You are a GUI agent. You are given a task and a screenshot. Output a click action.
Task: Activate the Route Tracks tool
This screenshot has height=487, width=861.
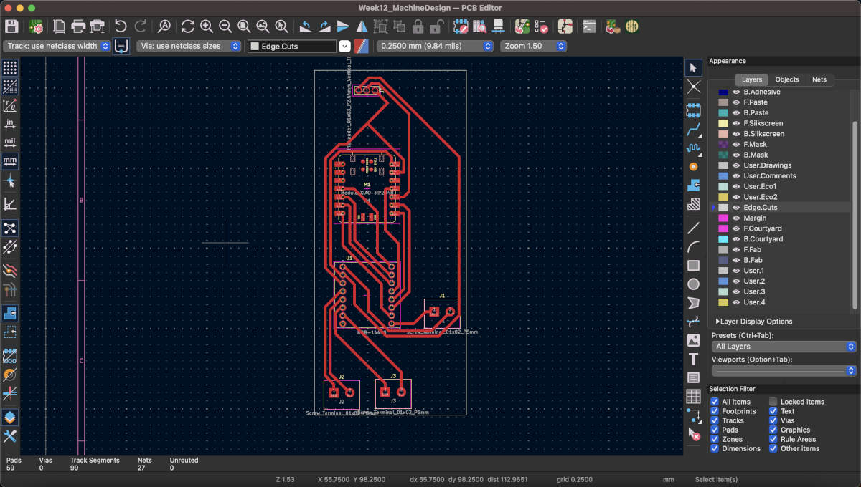[x=694, y=130]
